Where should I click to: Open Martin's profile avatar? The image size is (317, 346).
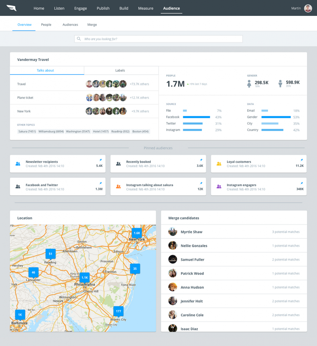pos(307,8)
